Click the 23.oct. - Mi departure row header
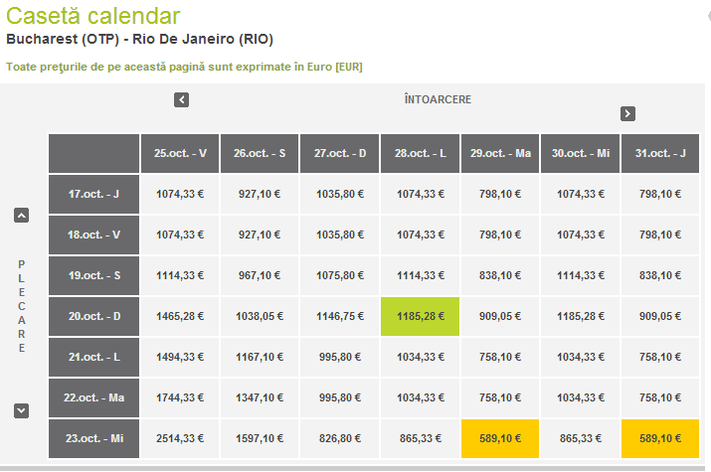This screenshot has height=472, width=711. pyautogui.click(x=93, y=438)
